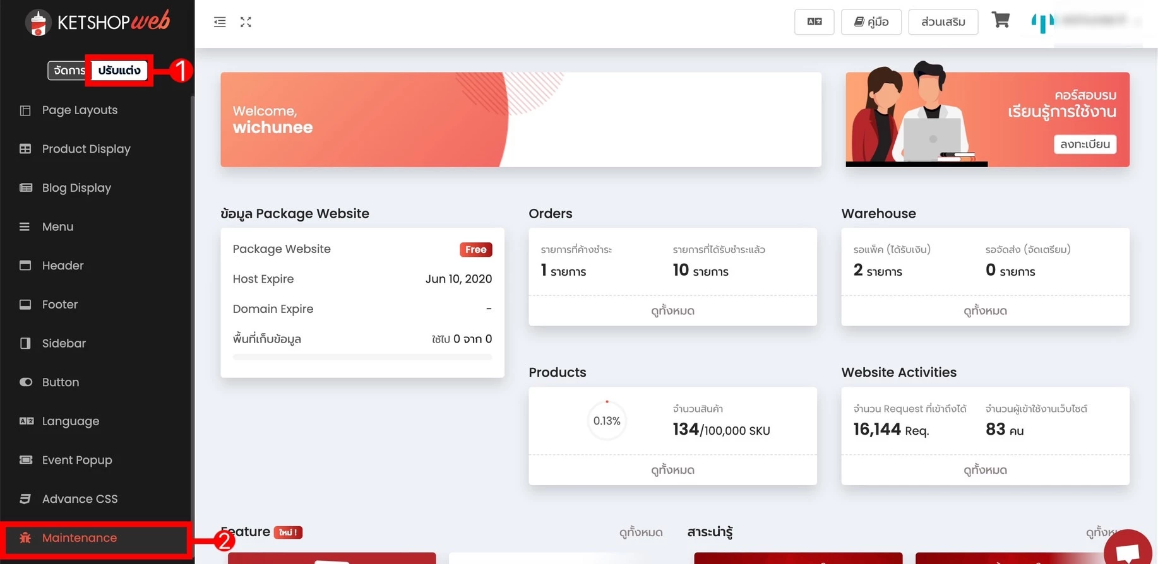Select Button in the sidebar

[x=61, y=382]
